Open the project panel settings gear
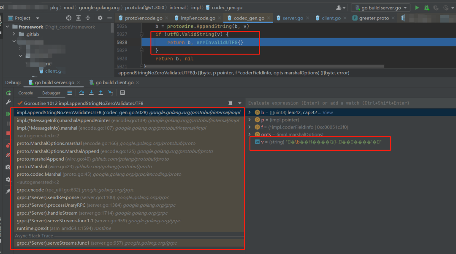 (100, 18)
